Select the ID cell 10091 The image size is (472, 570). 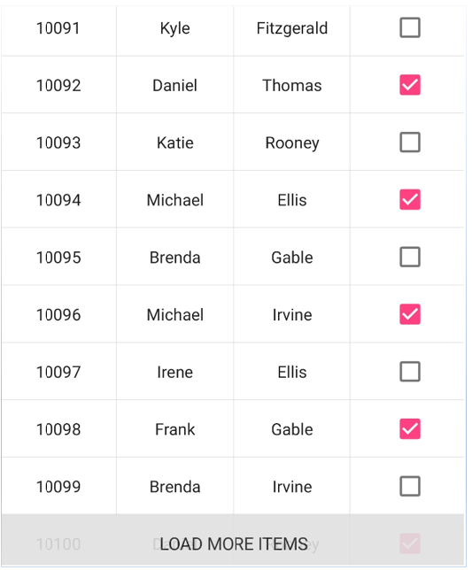click(x=58, y=28)
